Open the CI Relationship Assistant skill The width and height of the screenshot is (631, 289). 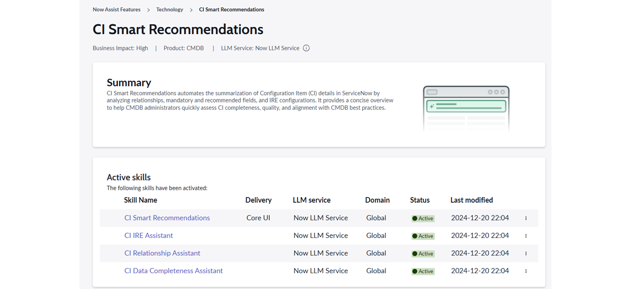point(162,253)
